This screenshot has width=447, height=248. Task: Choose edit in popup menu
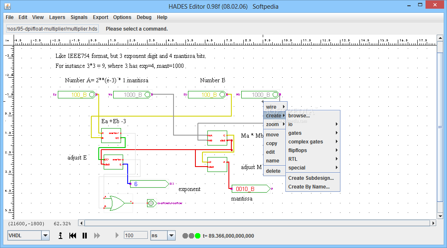pyautogui.click(x=275, y=152)
